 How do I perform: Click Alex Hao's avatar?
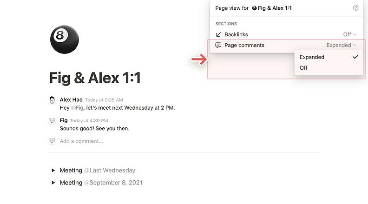[x=52, y=100]
